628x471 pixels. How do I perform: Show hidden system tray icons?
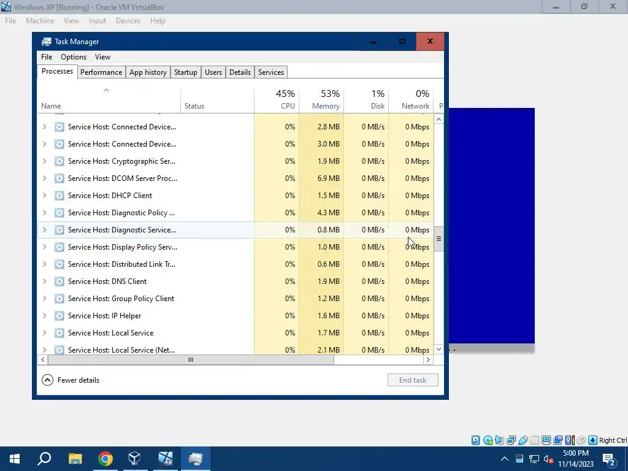pyautogui.click(x=505, y=459)
